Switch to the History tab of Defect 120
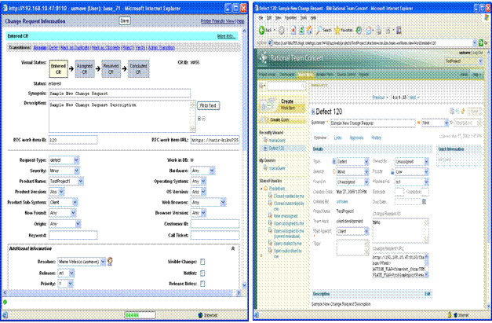 (376, 138)
